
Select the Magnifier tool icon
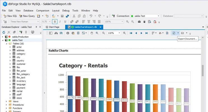click(97, 33)
